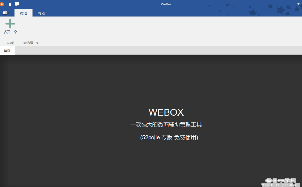
Task: Click the ribbon display options icon
Action: [x=298, y=4]
